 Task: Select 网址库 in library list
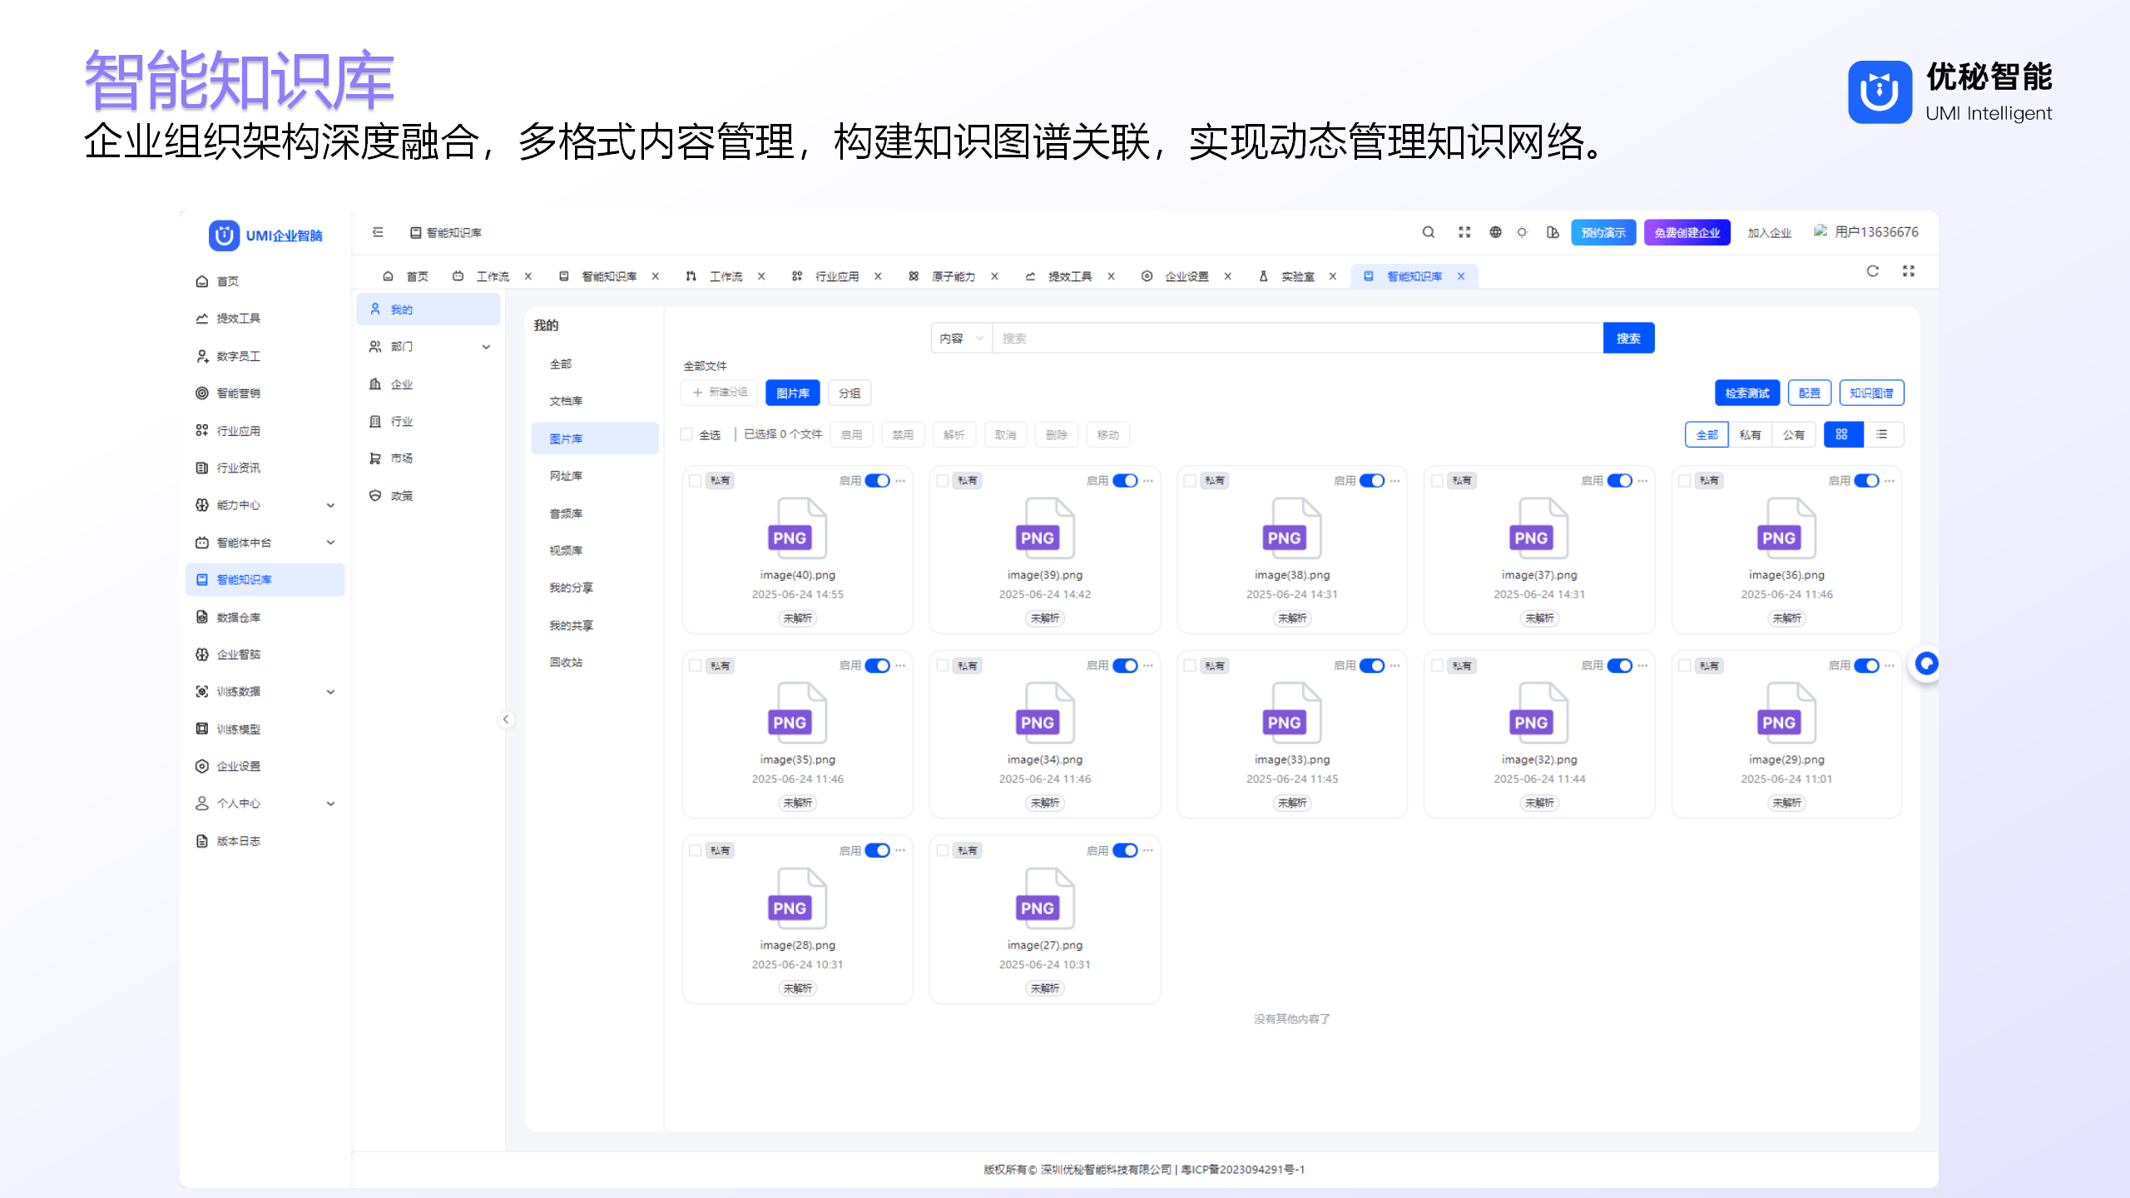tap(566, 476)
